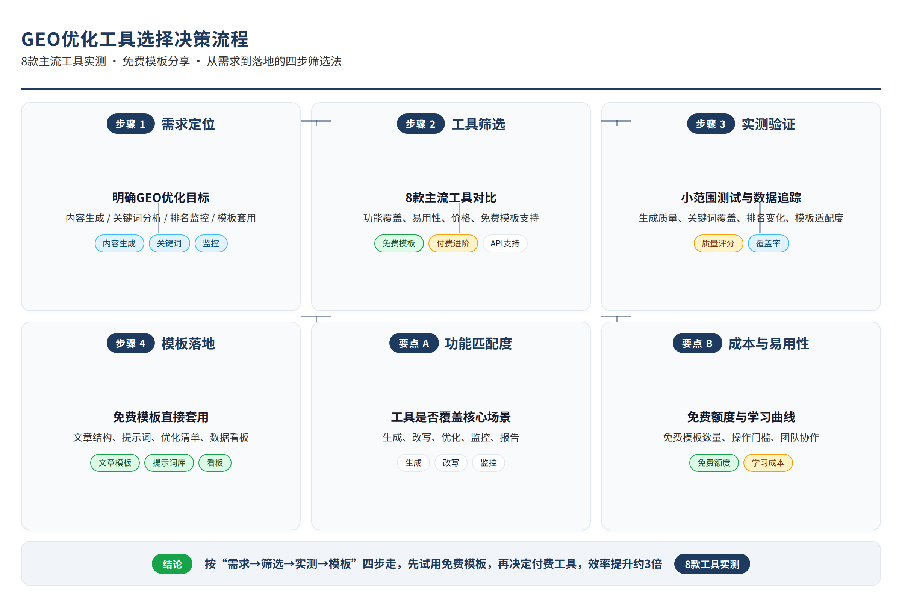Select the 生成 tag under 功能匹配度
The width and height of the screenshot is (902, 601).
413,463
